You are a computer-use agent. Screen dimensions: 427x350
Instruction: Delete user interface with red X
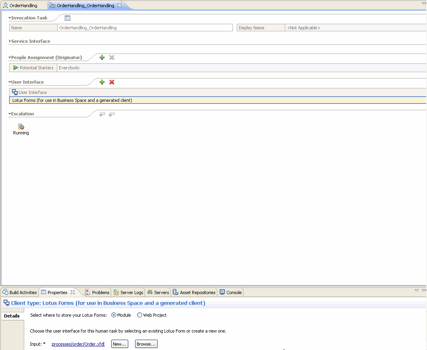(112, 82)
